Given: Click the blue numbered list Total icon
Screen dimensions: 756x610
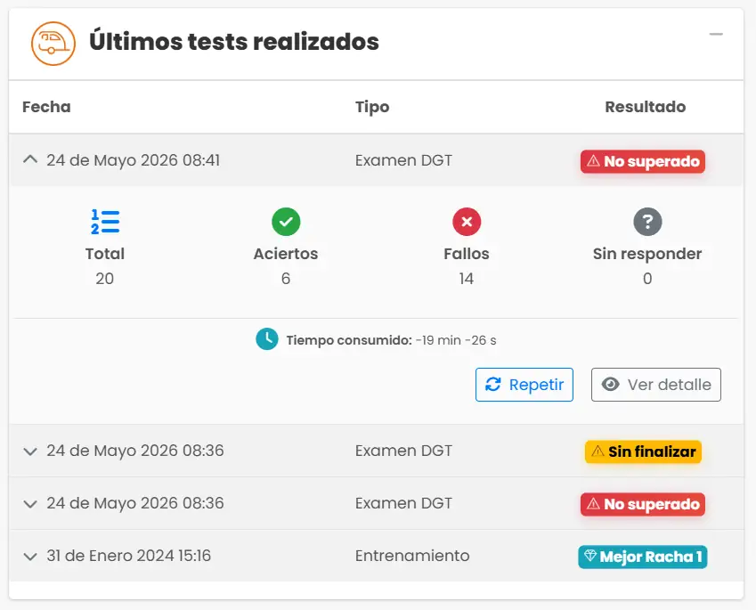Looking at the screenshot, I should pos(105,222).
